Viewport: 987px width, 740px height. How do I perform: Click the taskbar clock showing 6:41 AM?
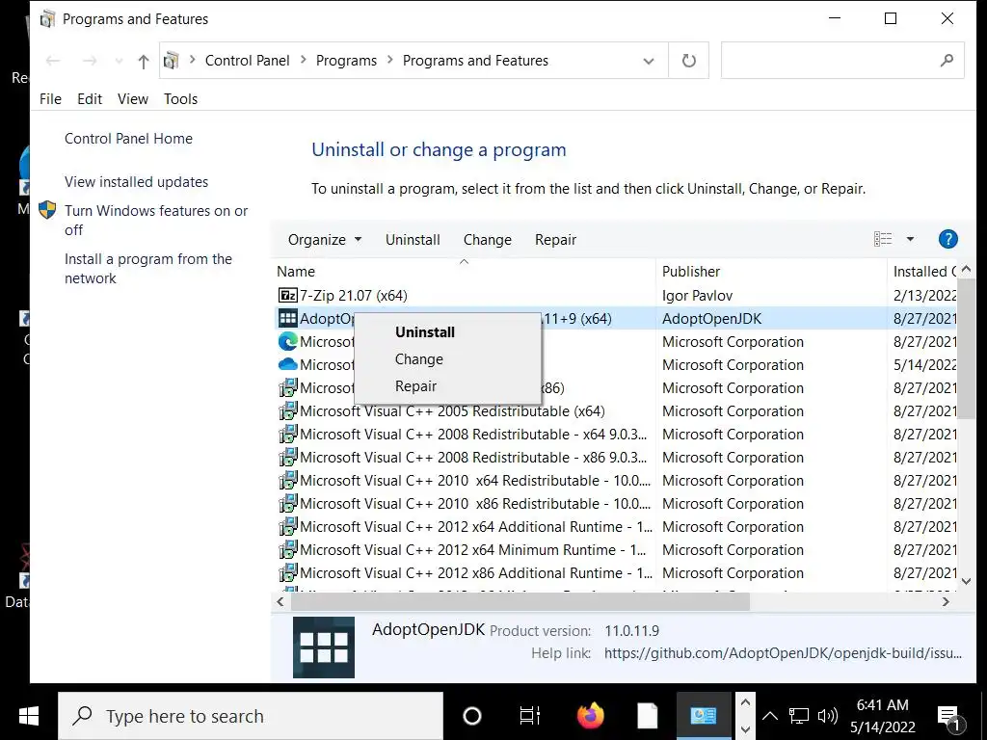tap(883, 716)
